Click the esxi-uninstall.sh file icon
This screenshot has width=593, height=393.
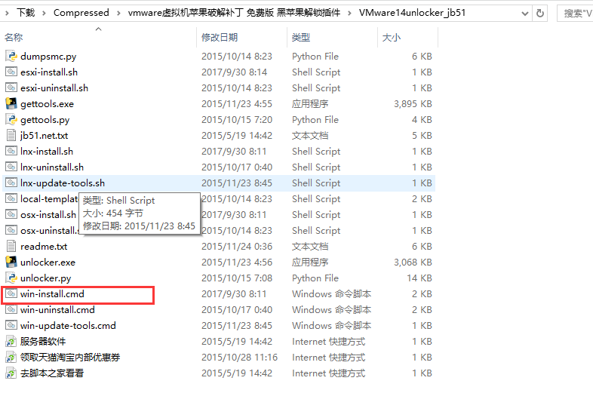coord(11,88)
